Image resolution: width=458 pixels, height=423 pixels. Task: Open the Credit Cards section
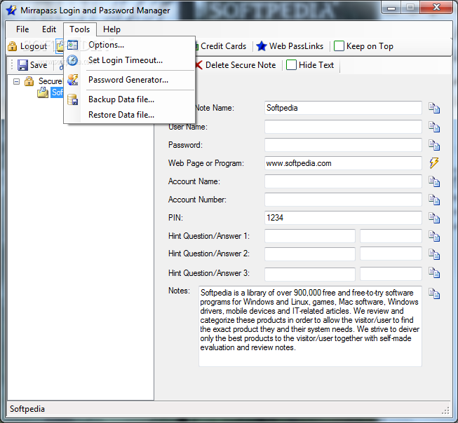coord(224,46)
